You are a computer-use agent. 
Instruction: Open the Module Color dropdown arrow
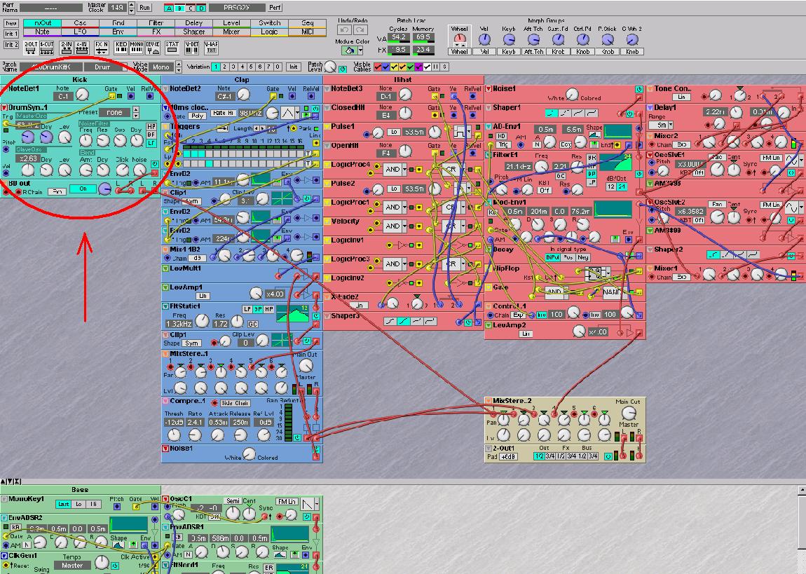[360, 50]
